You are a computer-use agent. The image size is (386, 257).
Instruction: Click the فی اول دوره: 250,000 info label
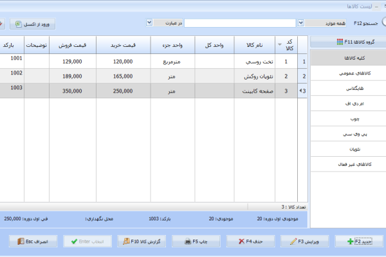coord(26,218)
